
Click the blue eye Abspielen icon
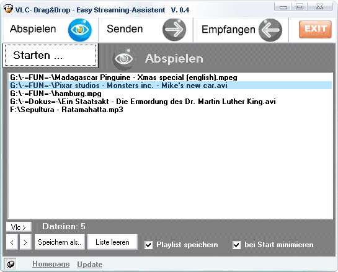80,30
